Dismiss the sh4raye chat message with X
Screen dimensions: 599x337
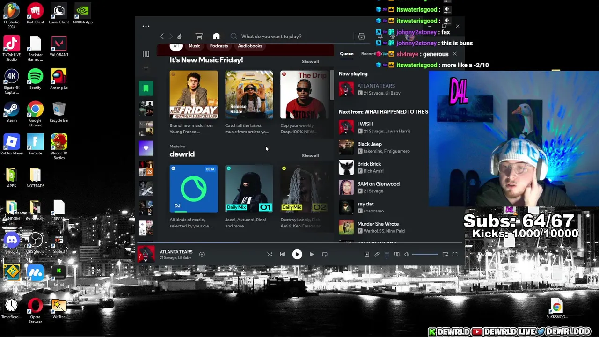454,54
